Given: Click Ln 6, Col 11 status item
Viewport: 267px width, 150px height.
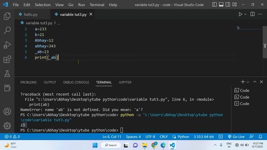Looking at the screenshot, I should click(112, 137).
